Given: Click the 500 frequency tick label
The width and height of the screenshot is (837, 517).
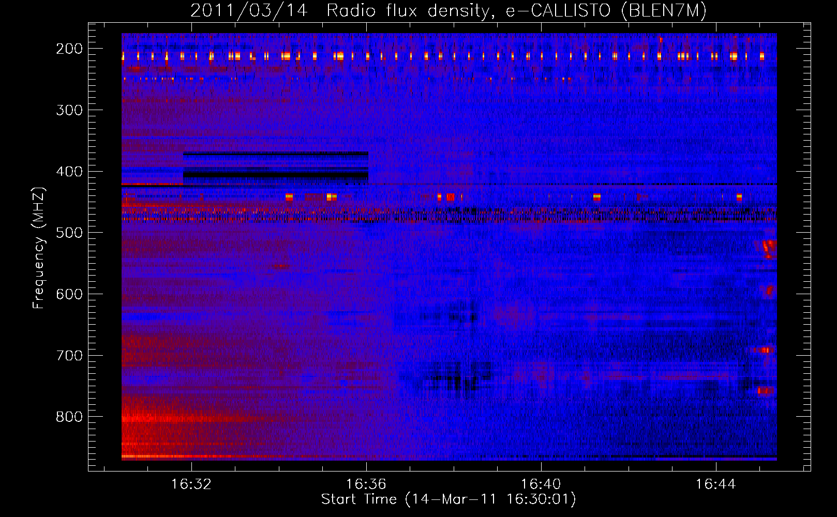Looking at the screenshot, I should pos(69,233).
